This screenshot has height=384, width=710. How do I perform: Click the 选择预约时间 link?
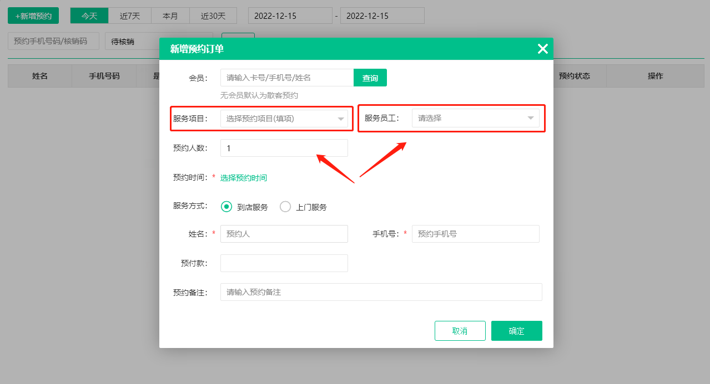click(x=243, y=178)
